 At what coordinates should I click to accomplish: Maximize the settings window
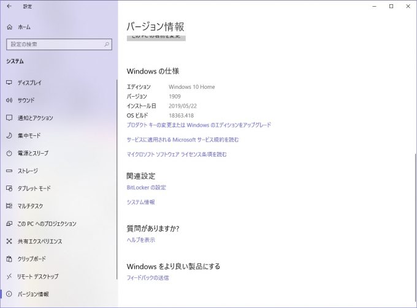tap(391, 6)
